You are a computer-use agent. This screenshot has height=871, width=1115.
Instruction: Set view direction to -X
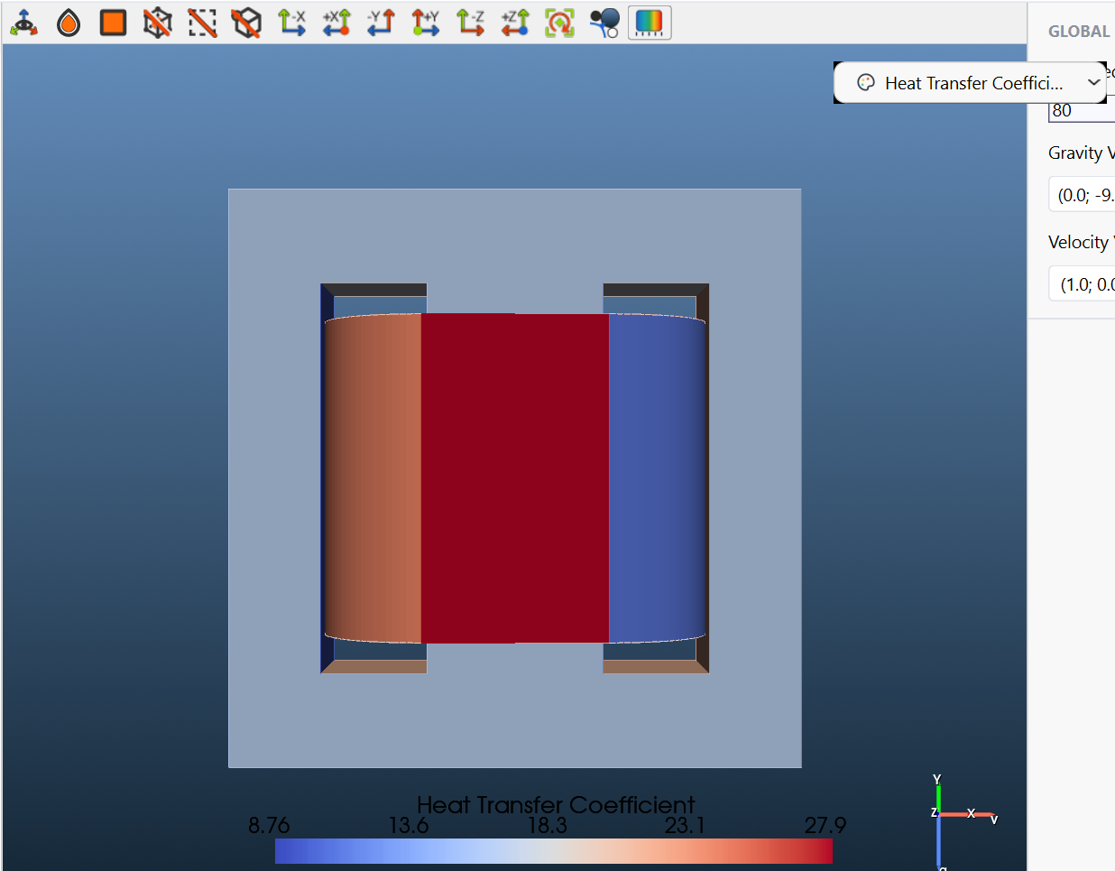(291, 23)
